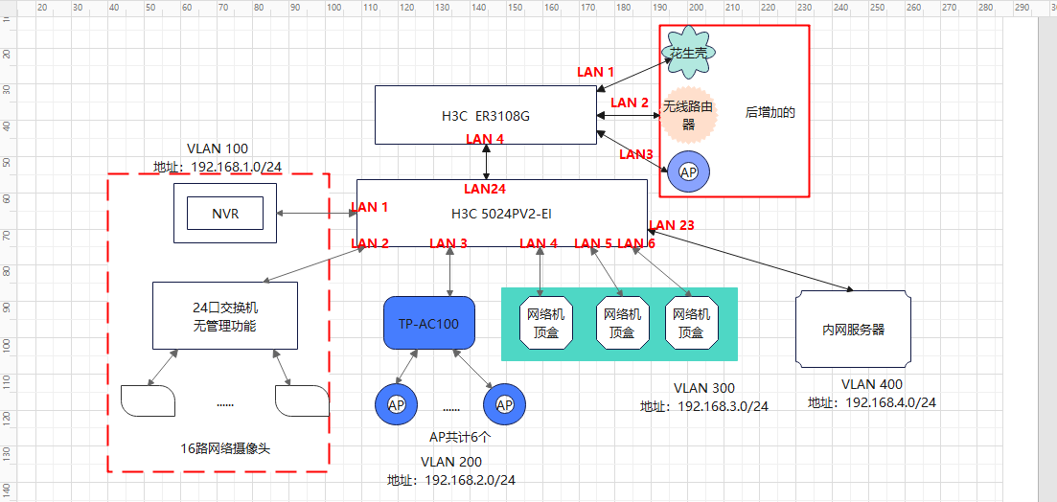This screenshot has width=1057, height=502.
Task: Select the left blue AP circle under TP-AC100
Action: click(x=397, y=404)
